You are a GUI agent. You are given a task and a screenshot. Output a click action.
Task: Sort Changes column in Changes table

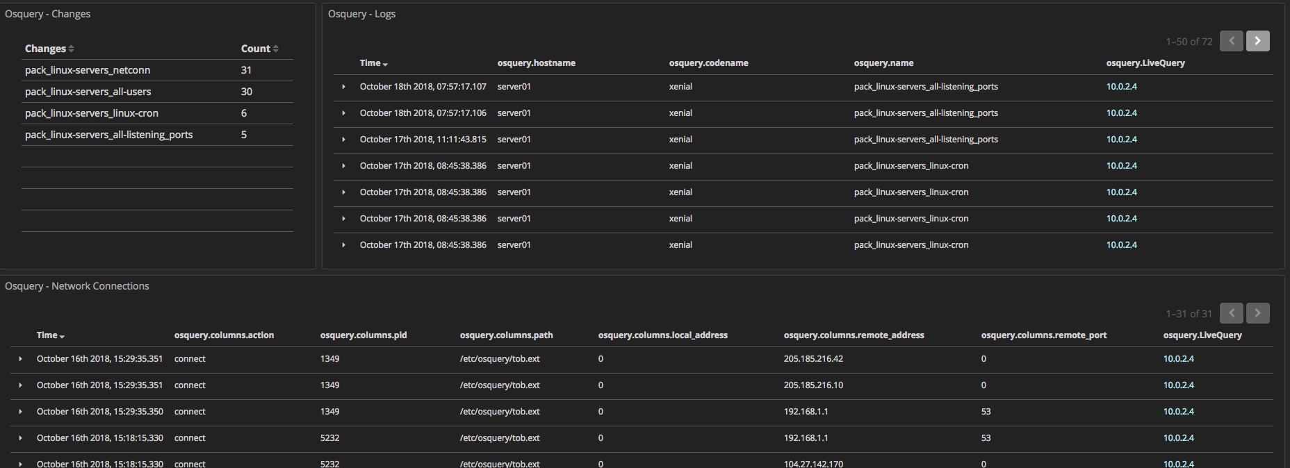click(49, 49)
